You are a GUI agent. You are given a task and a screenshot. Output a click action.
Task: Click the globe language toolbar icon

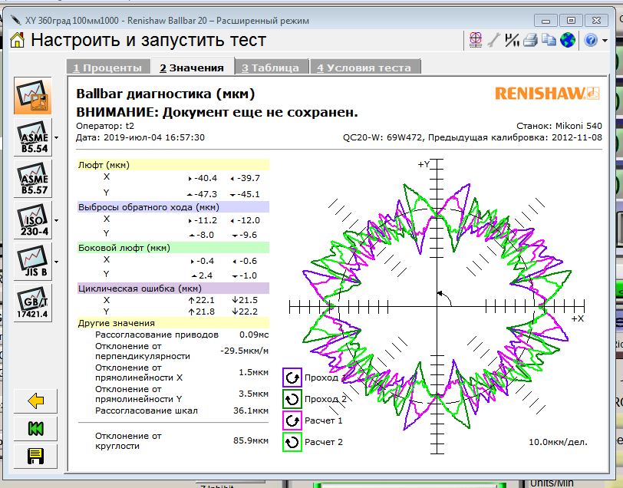(x=568, y=40)
